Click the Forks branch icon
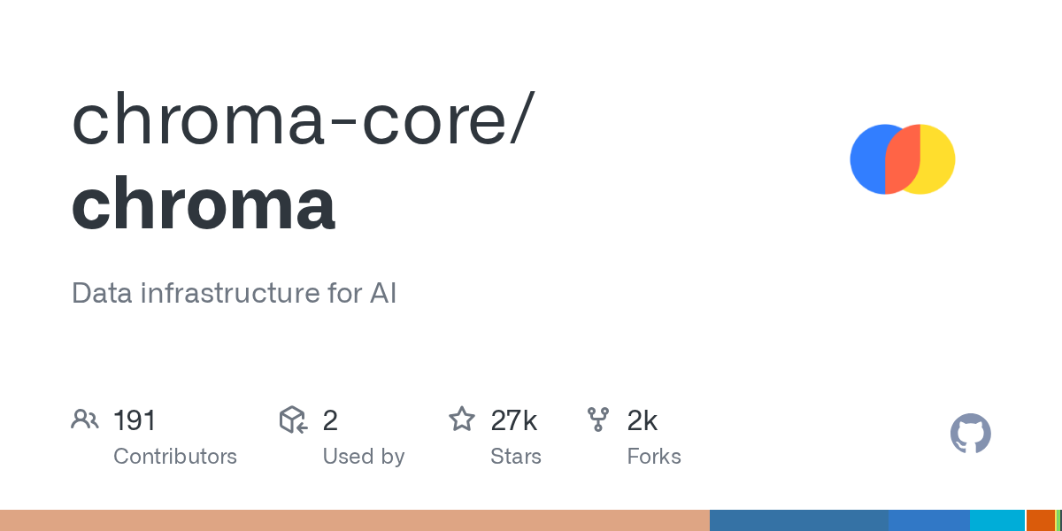 click(x=598, y=419)
